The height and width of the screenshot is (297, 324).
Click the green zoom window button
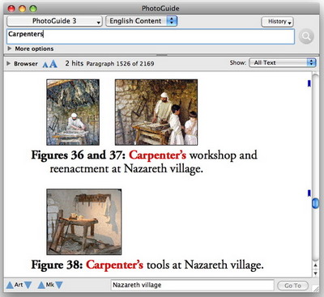(33, 9)
